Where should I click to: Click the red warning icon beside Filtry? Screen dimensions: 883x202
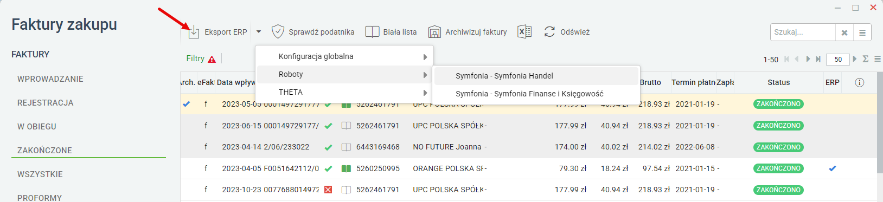pyautogui.click(x=212, y=59)
